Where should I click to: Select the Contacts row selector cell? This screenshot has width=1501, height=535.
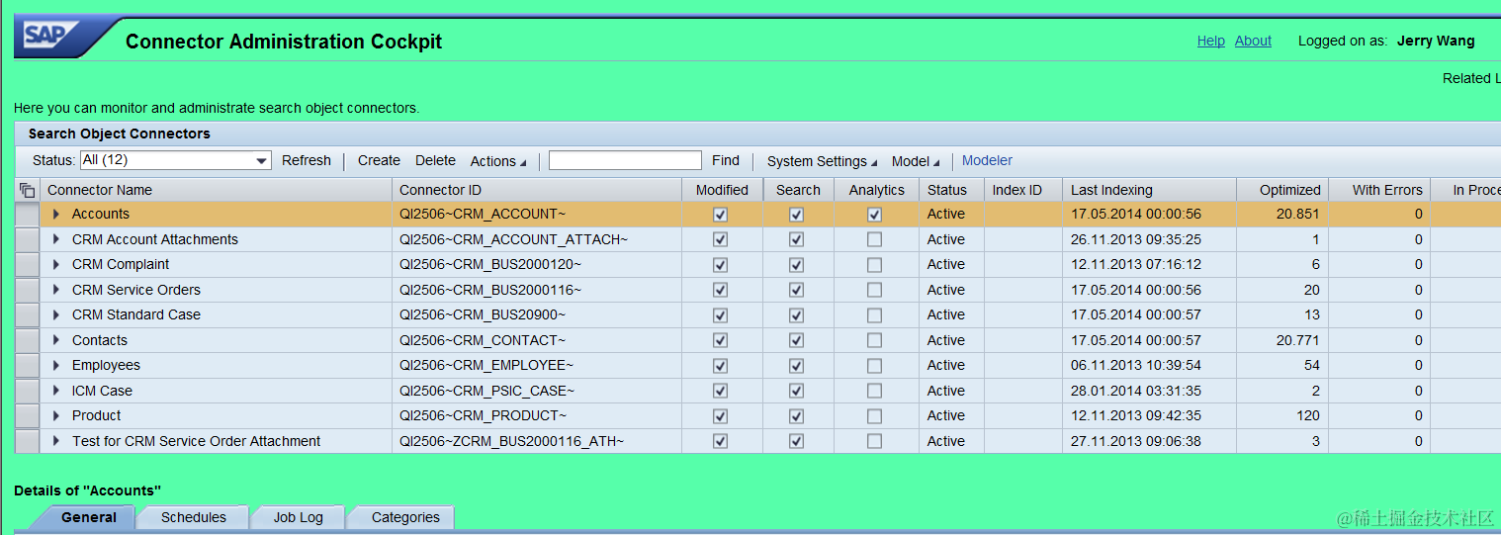coord(27,340)
